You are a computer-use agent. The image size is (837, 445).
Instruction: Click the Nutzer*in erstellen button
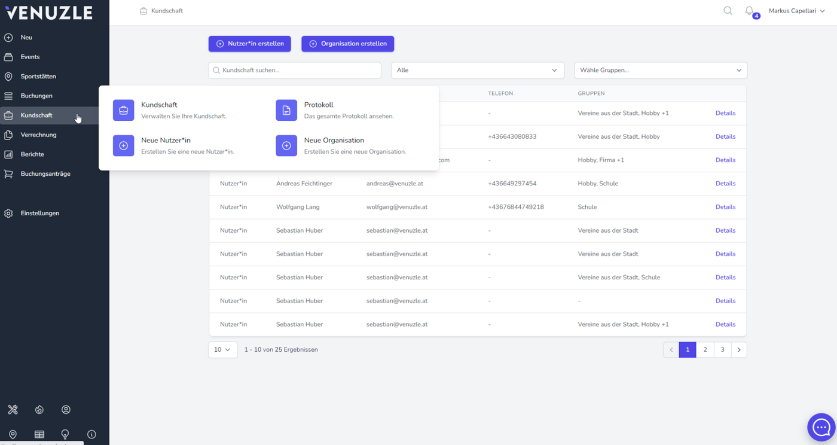[x=250, y=44]
